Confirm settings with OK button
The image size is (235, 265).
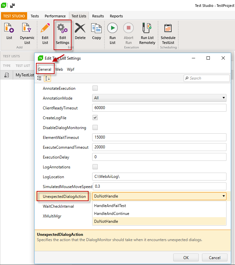186,257
